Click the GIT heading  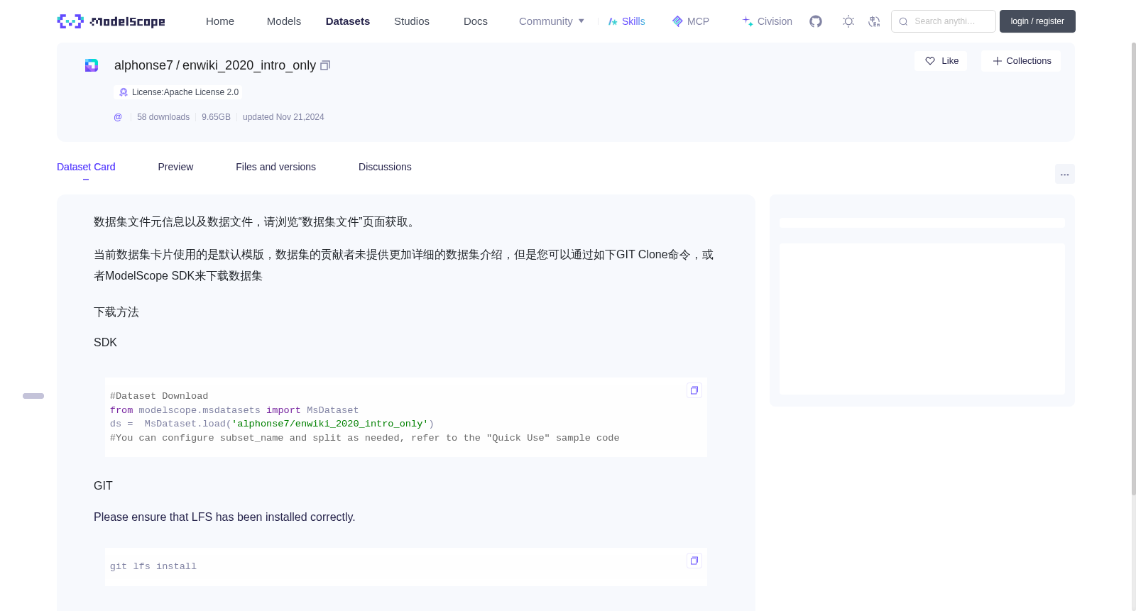point(103,486)
